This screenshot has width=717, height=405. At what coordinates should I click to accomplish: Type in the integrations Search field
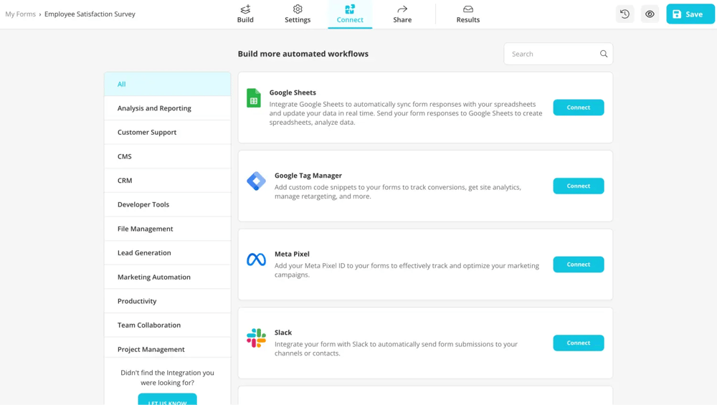click(x=552, y=54)
